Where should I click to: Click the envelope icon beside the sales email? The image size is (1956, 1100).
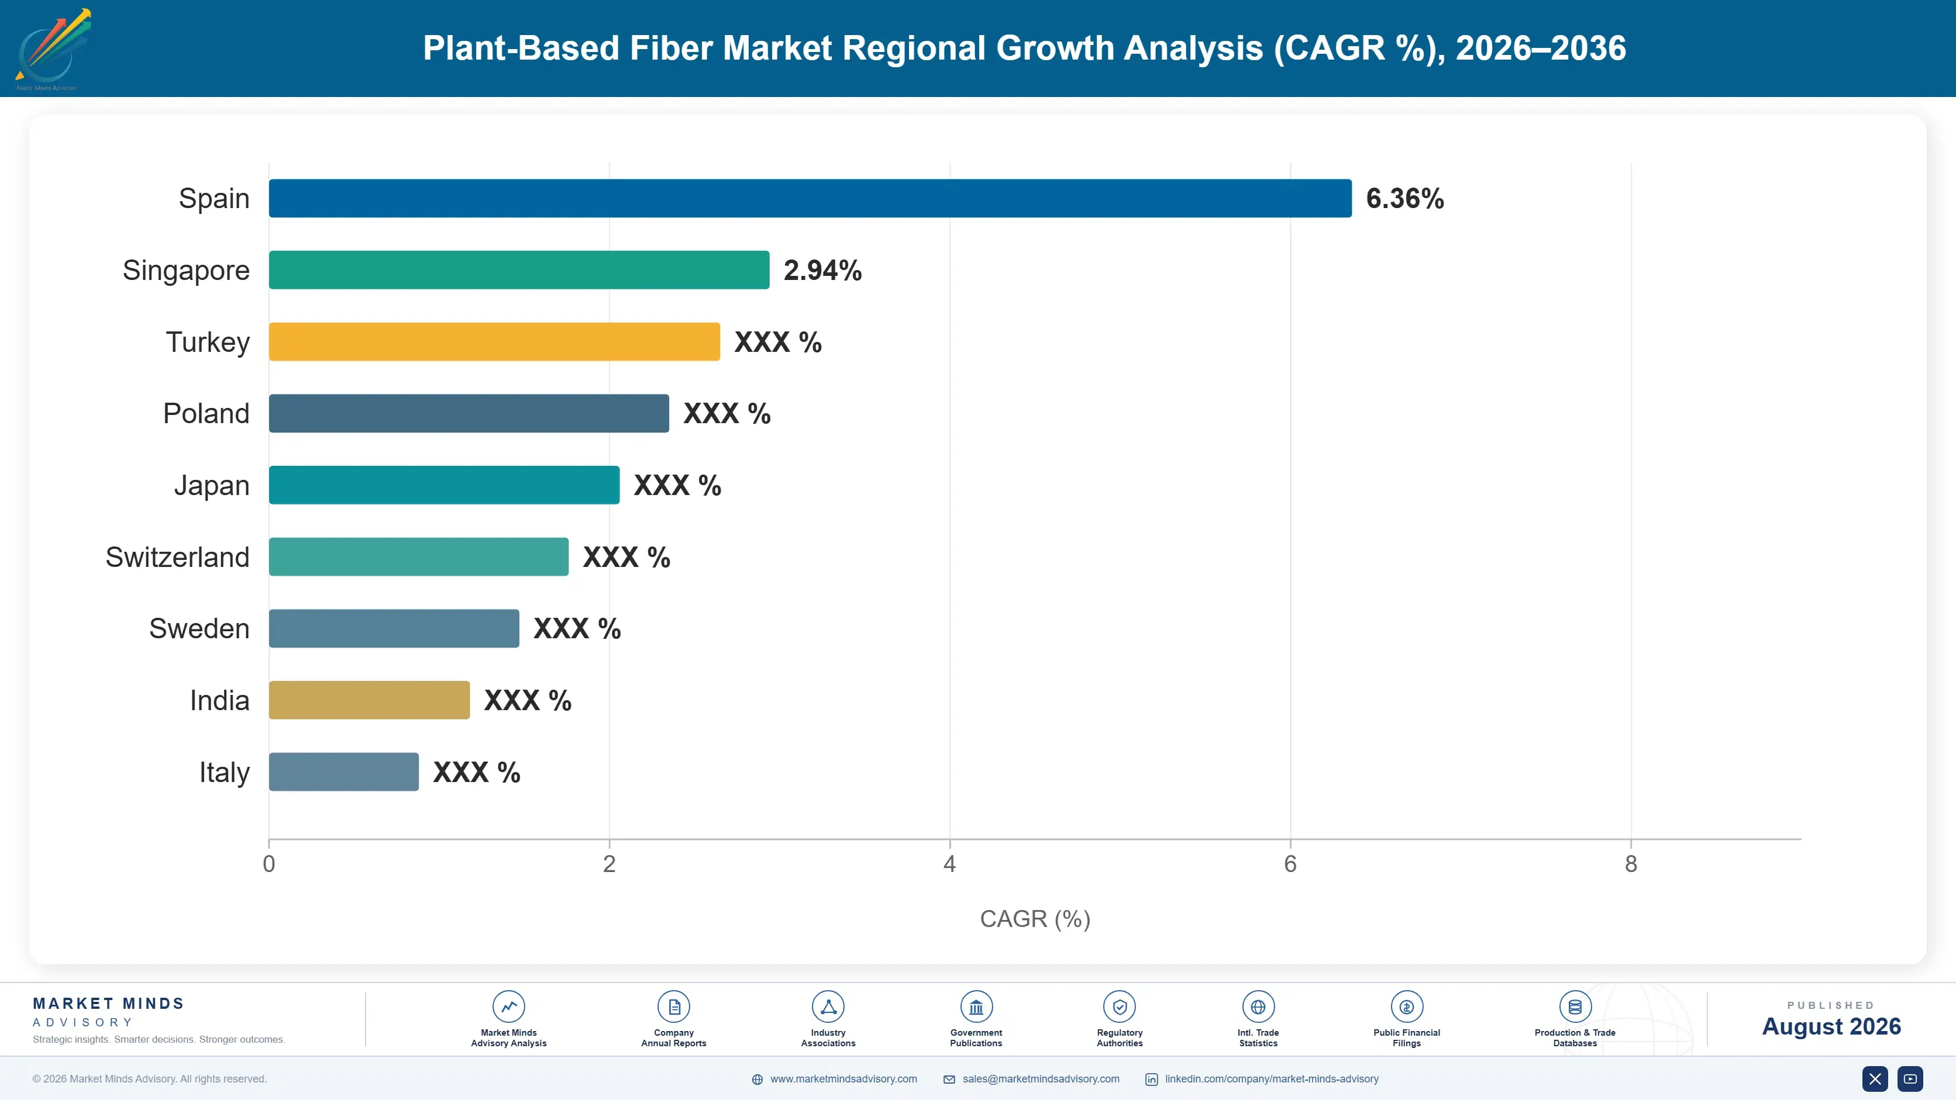(x=949, y=1080)
